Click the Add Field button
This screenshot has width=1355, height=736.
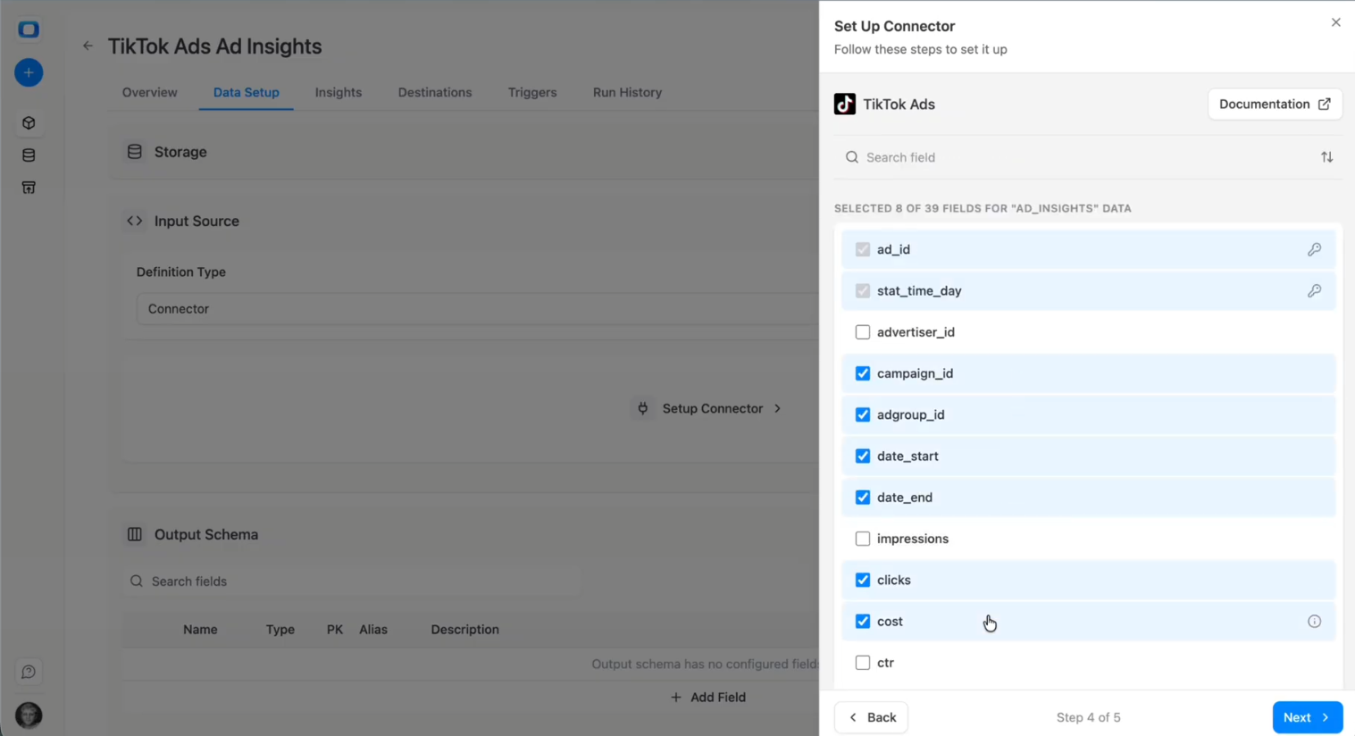(707, 697)
